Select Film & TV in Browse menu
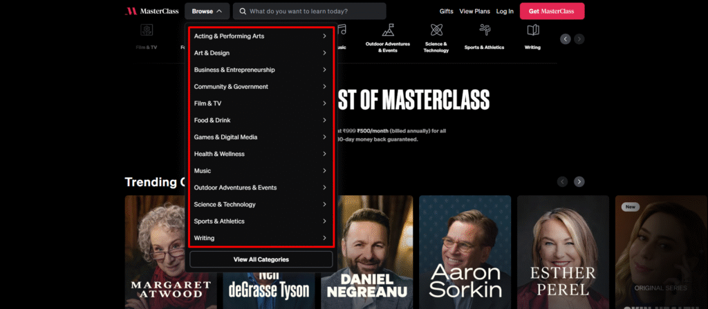Image resolution: width=708 pixels, height=309 pixels. point(261,103)
